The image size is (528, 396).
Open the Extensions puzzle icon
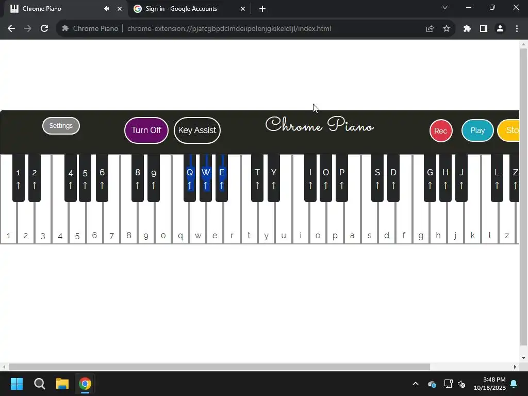(x=467, y=29)
